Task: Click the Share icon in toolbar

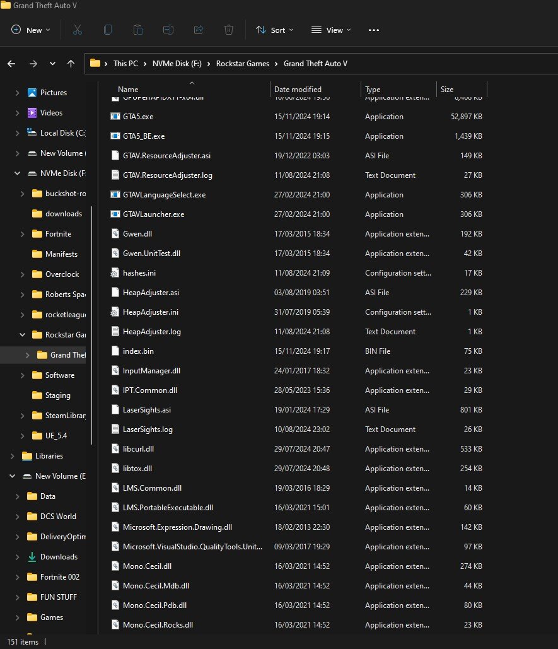Action: [199, 30]
